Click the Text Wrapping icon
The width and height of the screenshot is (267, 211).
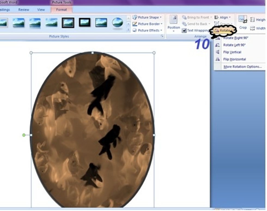point(184,31)
